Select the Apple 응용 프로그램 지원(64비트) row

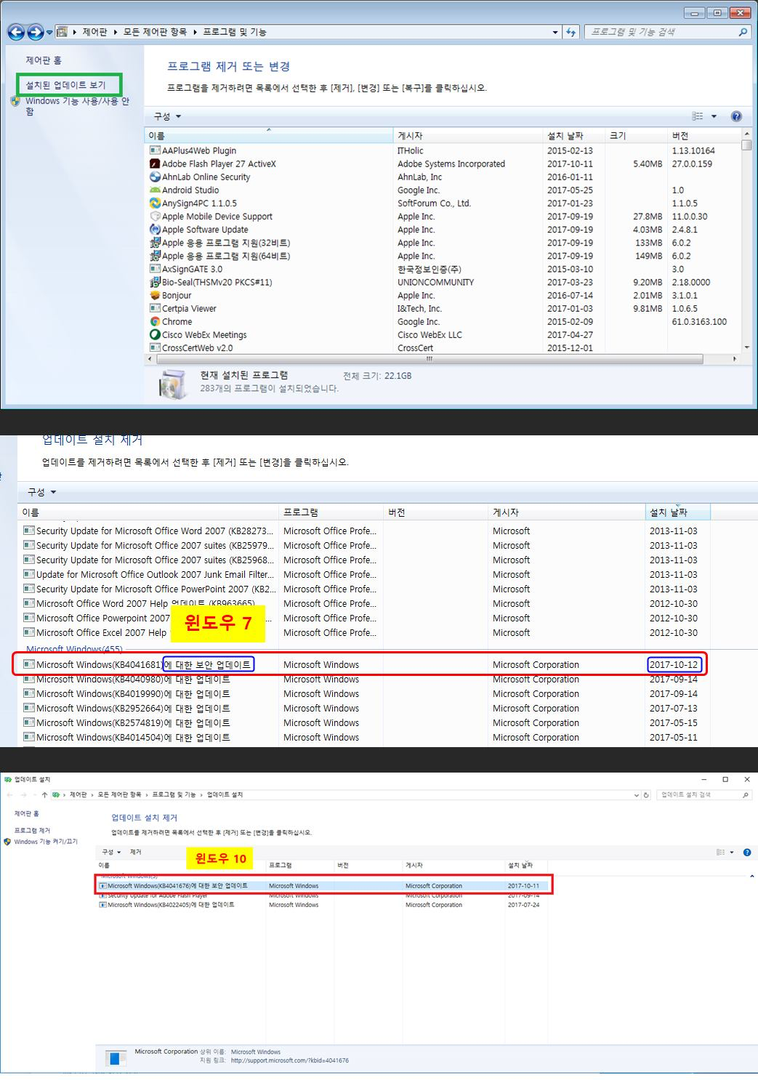443,256
